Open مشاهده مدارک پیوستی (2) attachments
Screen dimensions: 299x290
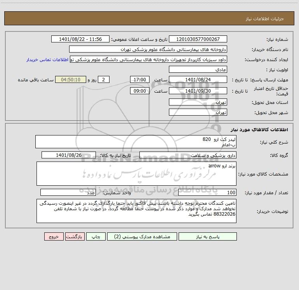pyautogui.click(x=142, y=236)
